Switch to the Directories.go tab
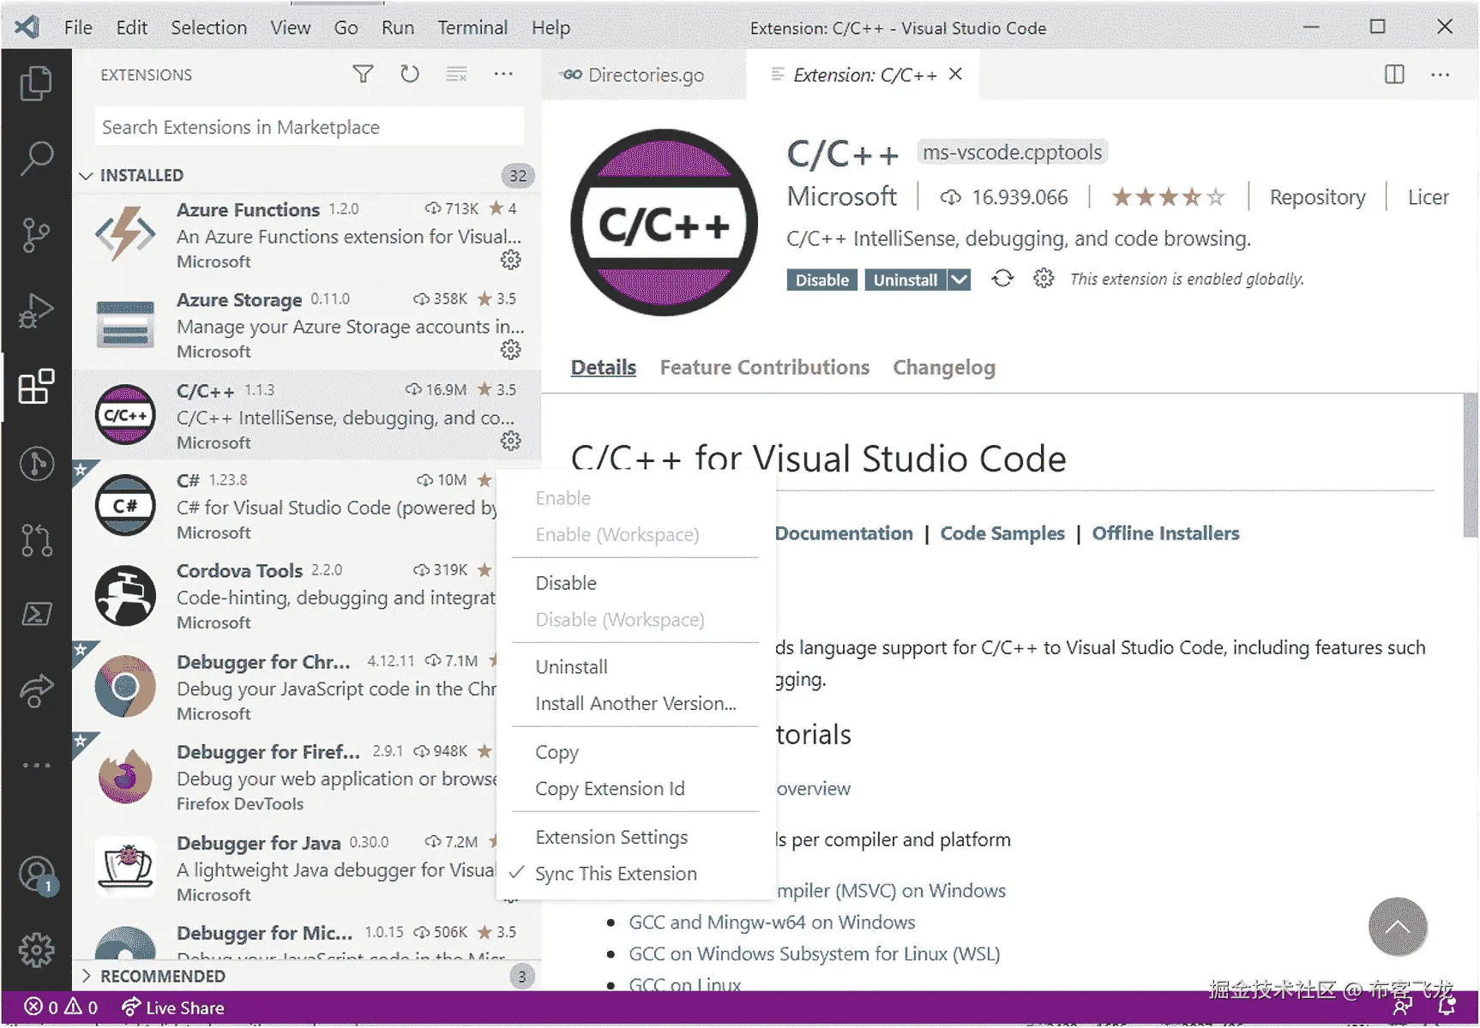The height and width of the screenshot is (1028, 1480). (644, 75)
